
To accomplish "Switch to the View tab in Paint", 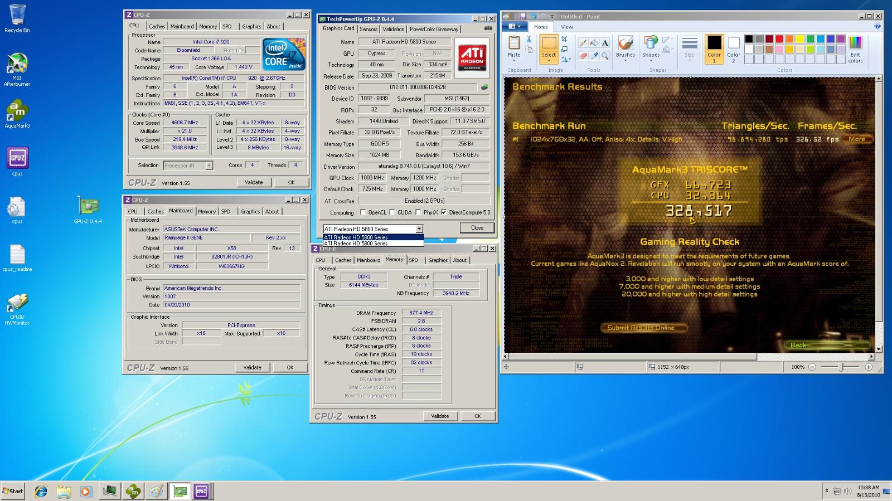I will [566, 27].
